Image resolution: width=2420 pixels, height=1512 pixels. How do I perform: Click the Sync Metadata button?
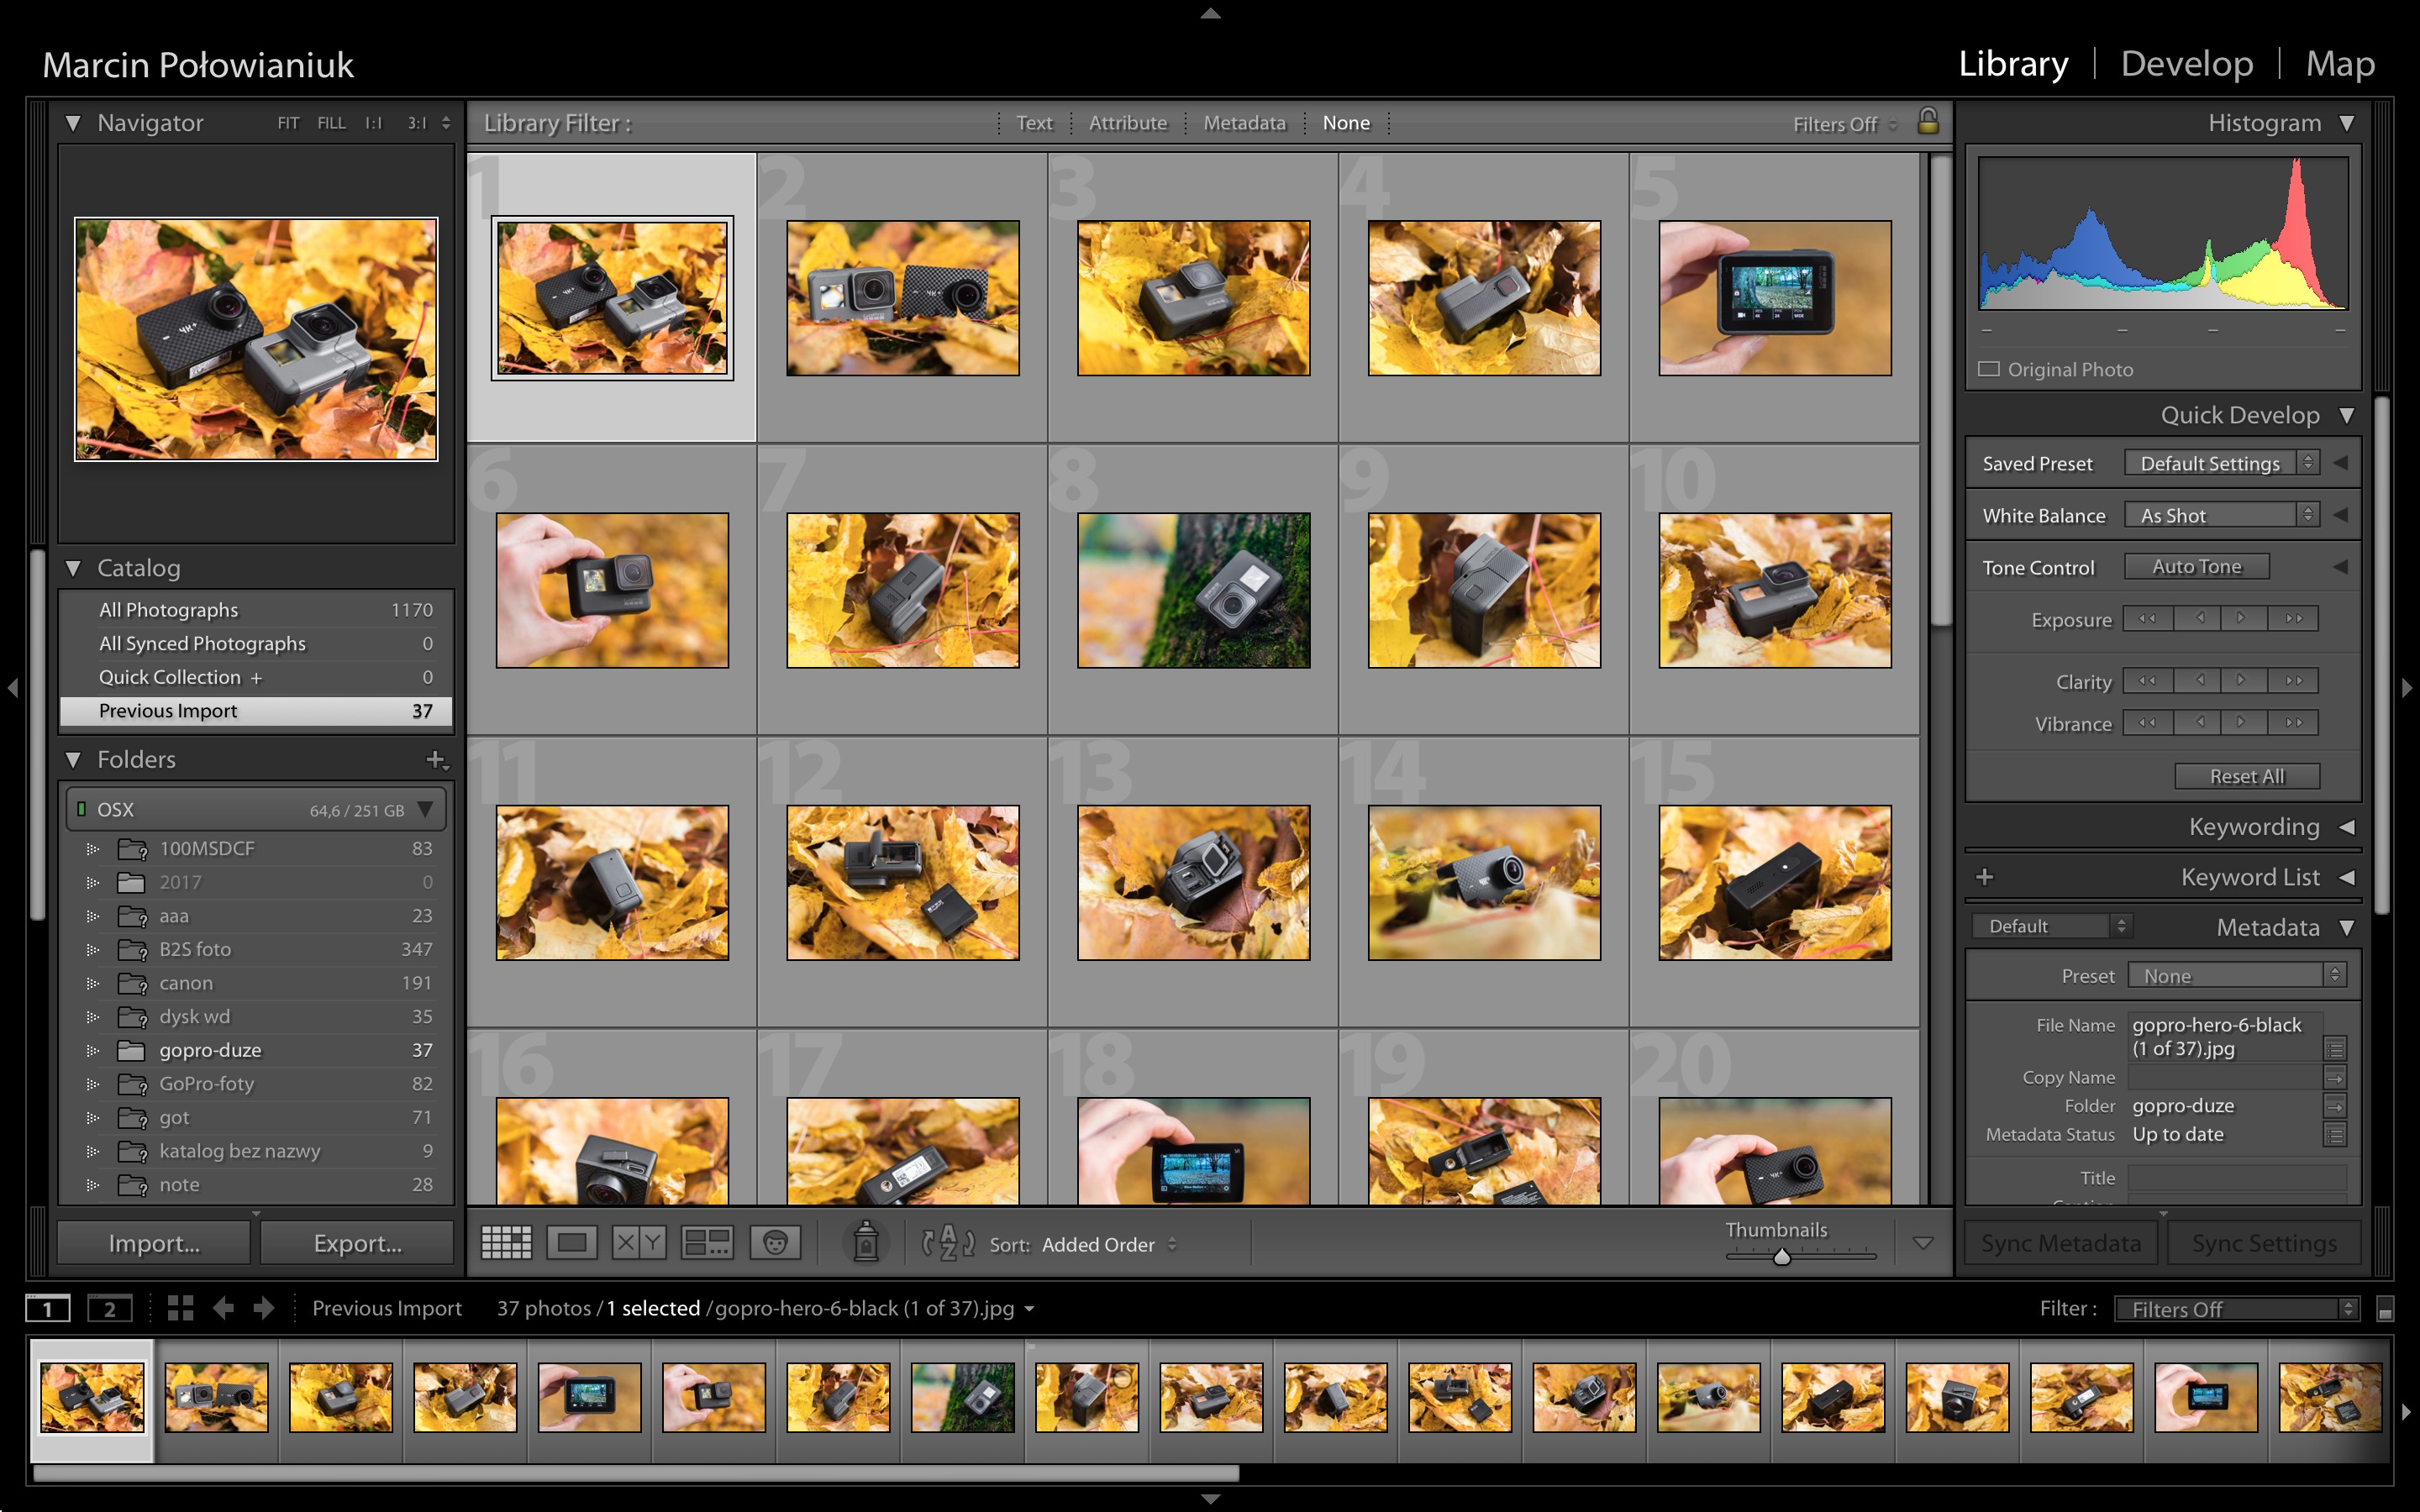coord(2061,1243)
